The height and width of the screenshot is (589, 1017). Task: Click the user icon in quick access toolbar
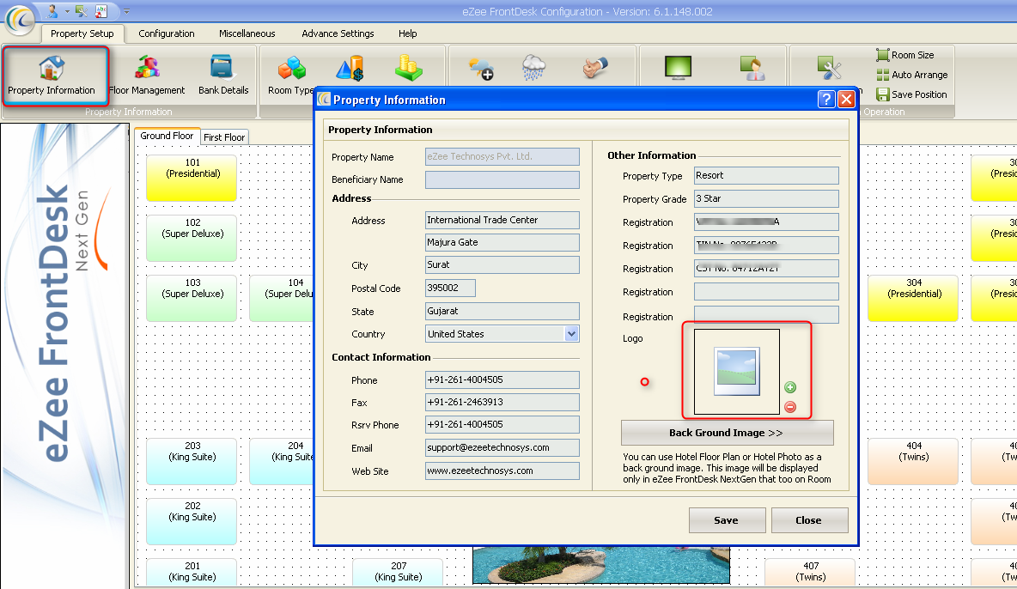tap(52, 11)
